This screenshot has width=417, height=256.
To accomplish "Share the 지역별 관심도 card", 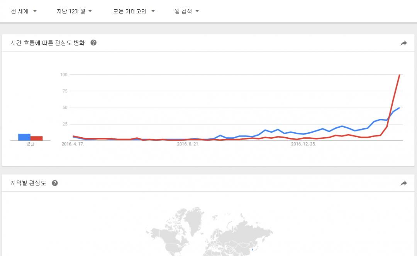I will coord(403,184).
